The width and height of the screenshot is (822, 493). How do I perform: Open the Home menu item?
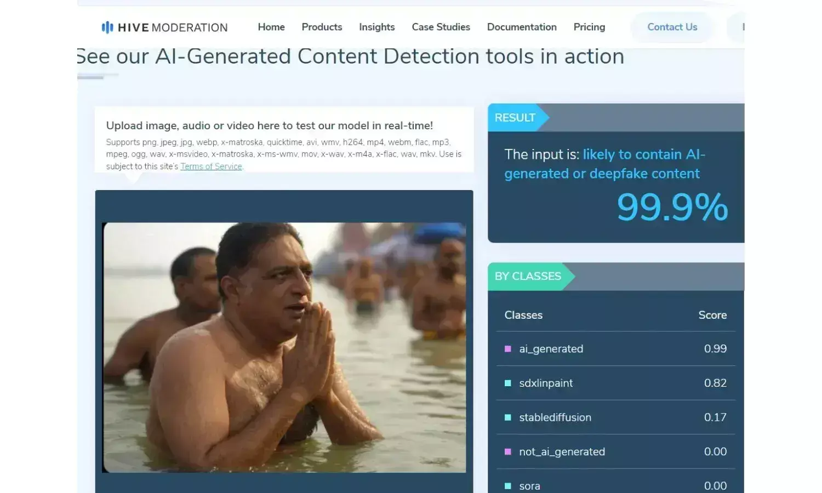271,27
